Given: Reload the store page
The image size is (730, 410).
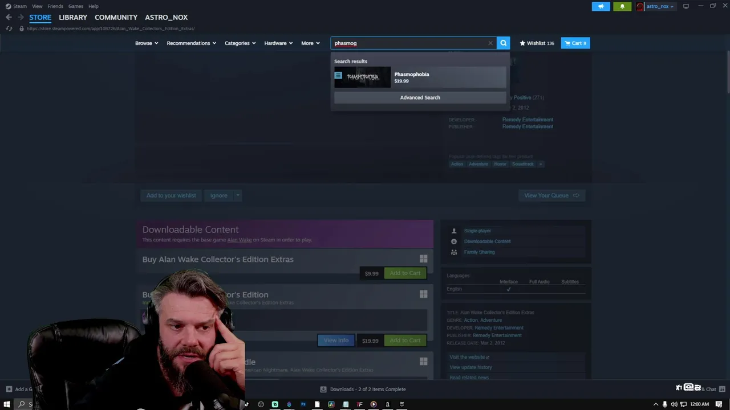Looking at the screenshot, I should [x=9, y=28].
